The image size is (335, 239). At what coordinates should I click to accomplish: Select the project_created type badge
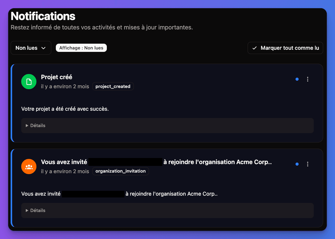(113, 86)
